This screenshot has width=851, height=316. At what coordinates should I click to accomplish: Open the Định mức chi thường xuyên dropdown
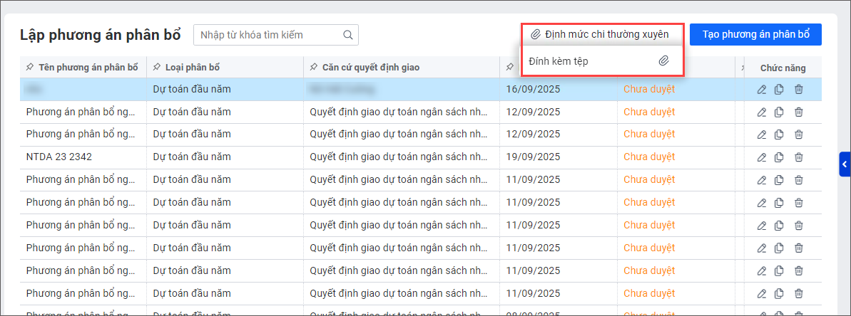click(600, 34)
